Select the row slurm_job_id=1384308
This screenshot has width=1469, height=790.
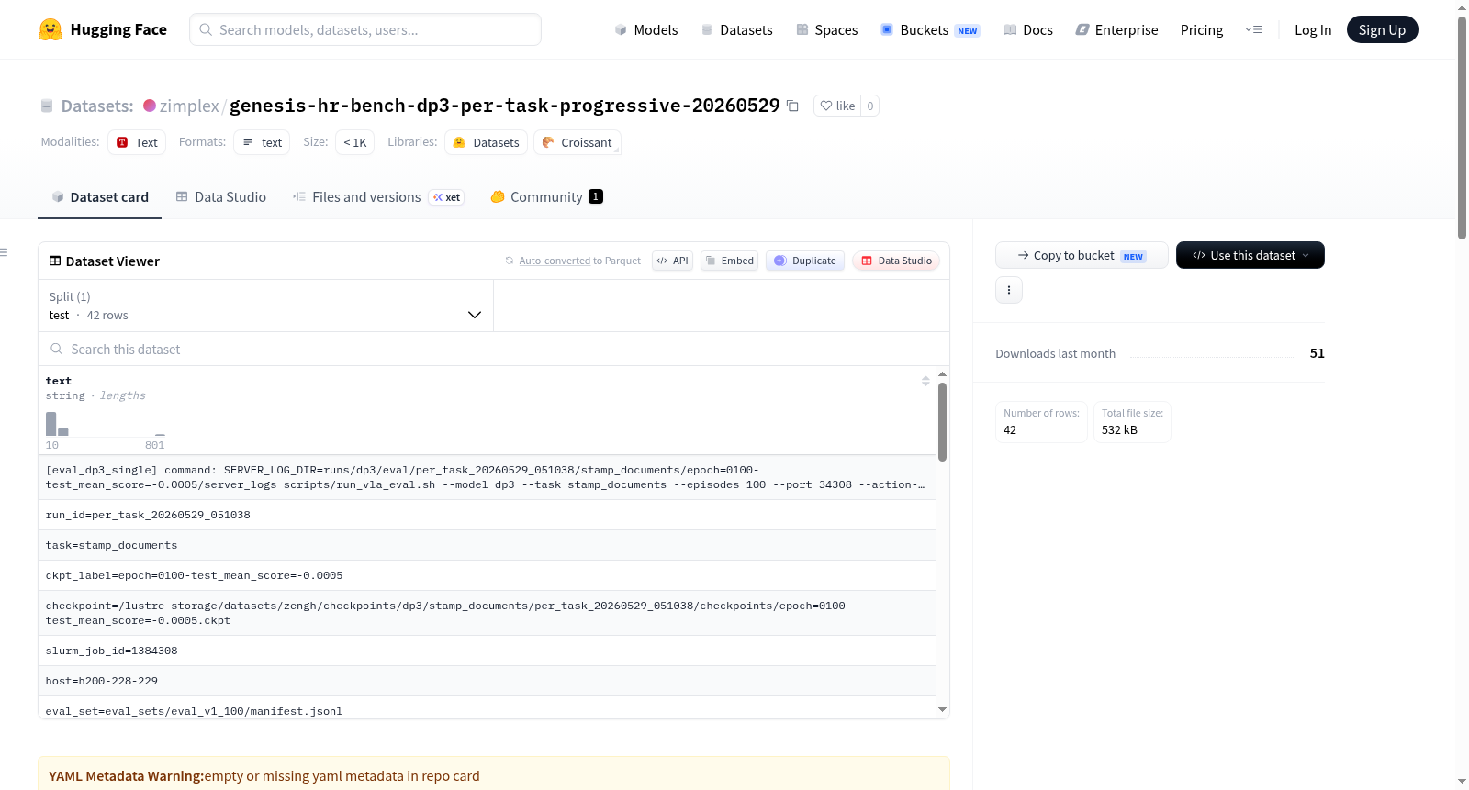pyautogui.click(x=487, y=651)
